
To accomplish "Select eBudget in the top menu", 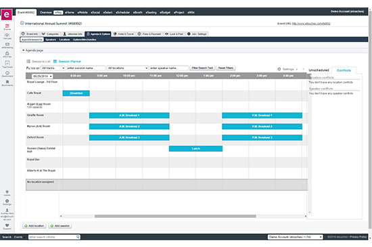I will coord(165,12).
